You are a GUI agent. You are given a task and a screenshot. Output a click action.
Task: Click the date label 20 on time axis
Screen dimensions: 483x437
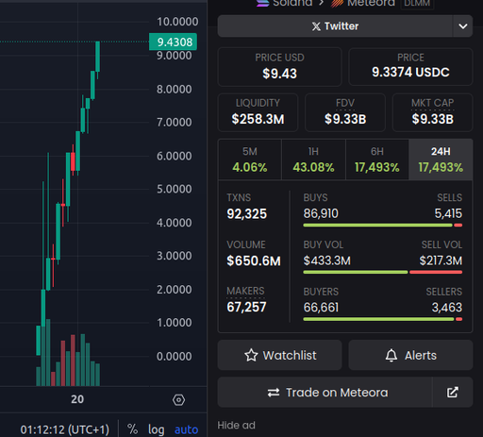[77, 399]
